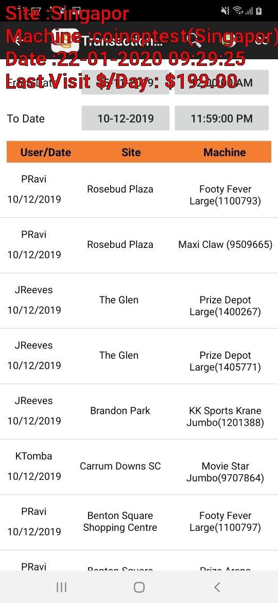The image size is (278, 603).
Task: Tap the app logo beside the Transaction title
Action: pyautogui.click(x=65, y=41)
